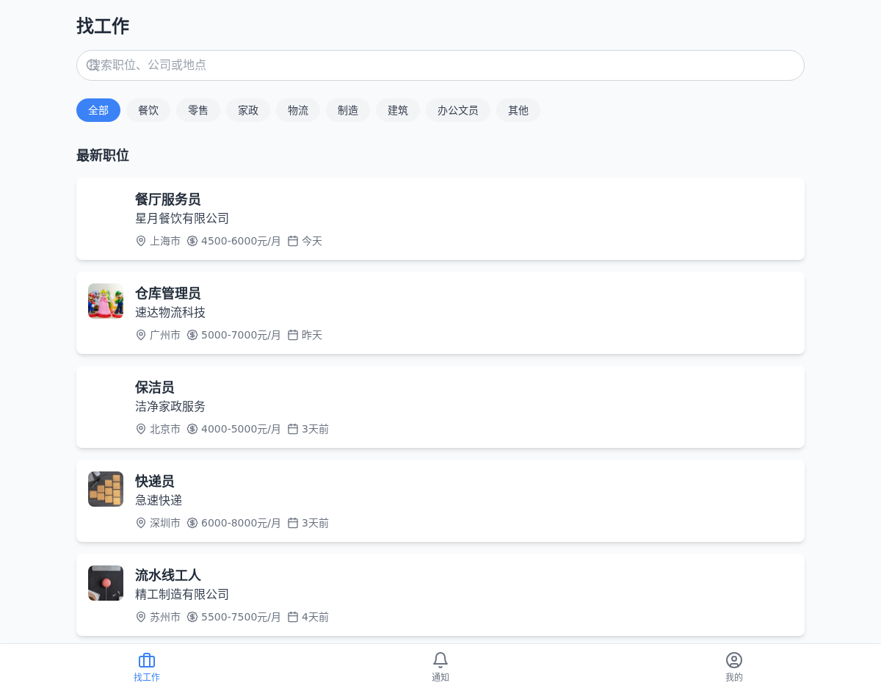Open the 我的 profile icon
The width and height of the screenshot is (881, 691).
click(x=734, y=659)
